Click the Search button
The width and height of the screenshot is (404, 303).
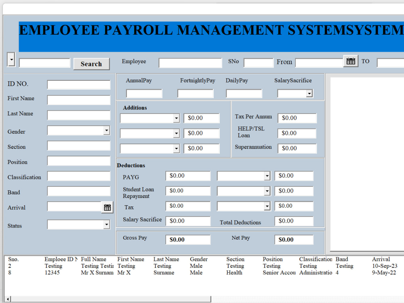click(91, 64)
